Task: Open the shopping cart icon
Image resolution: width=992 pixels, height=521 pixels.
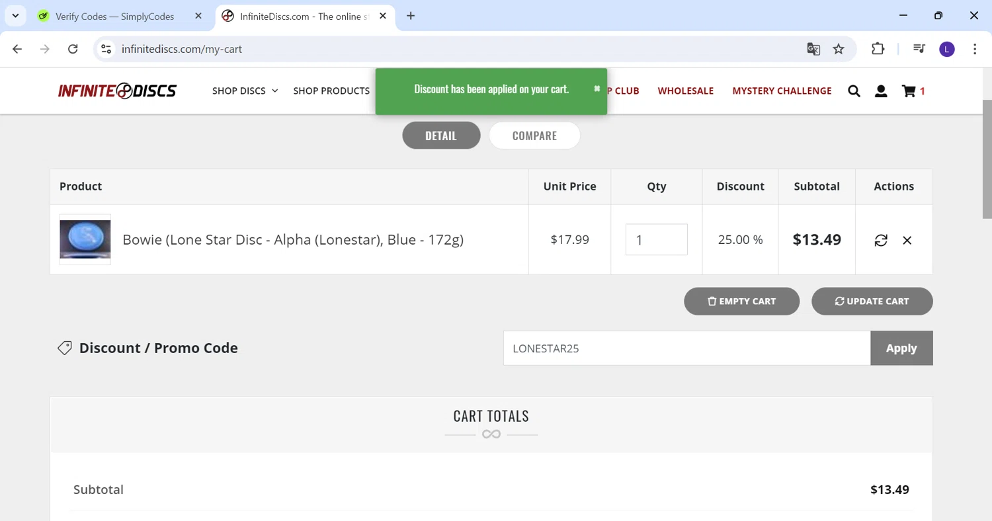Action: (x=909, y=91)
